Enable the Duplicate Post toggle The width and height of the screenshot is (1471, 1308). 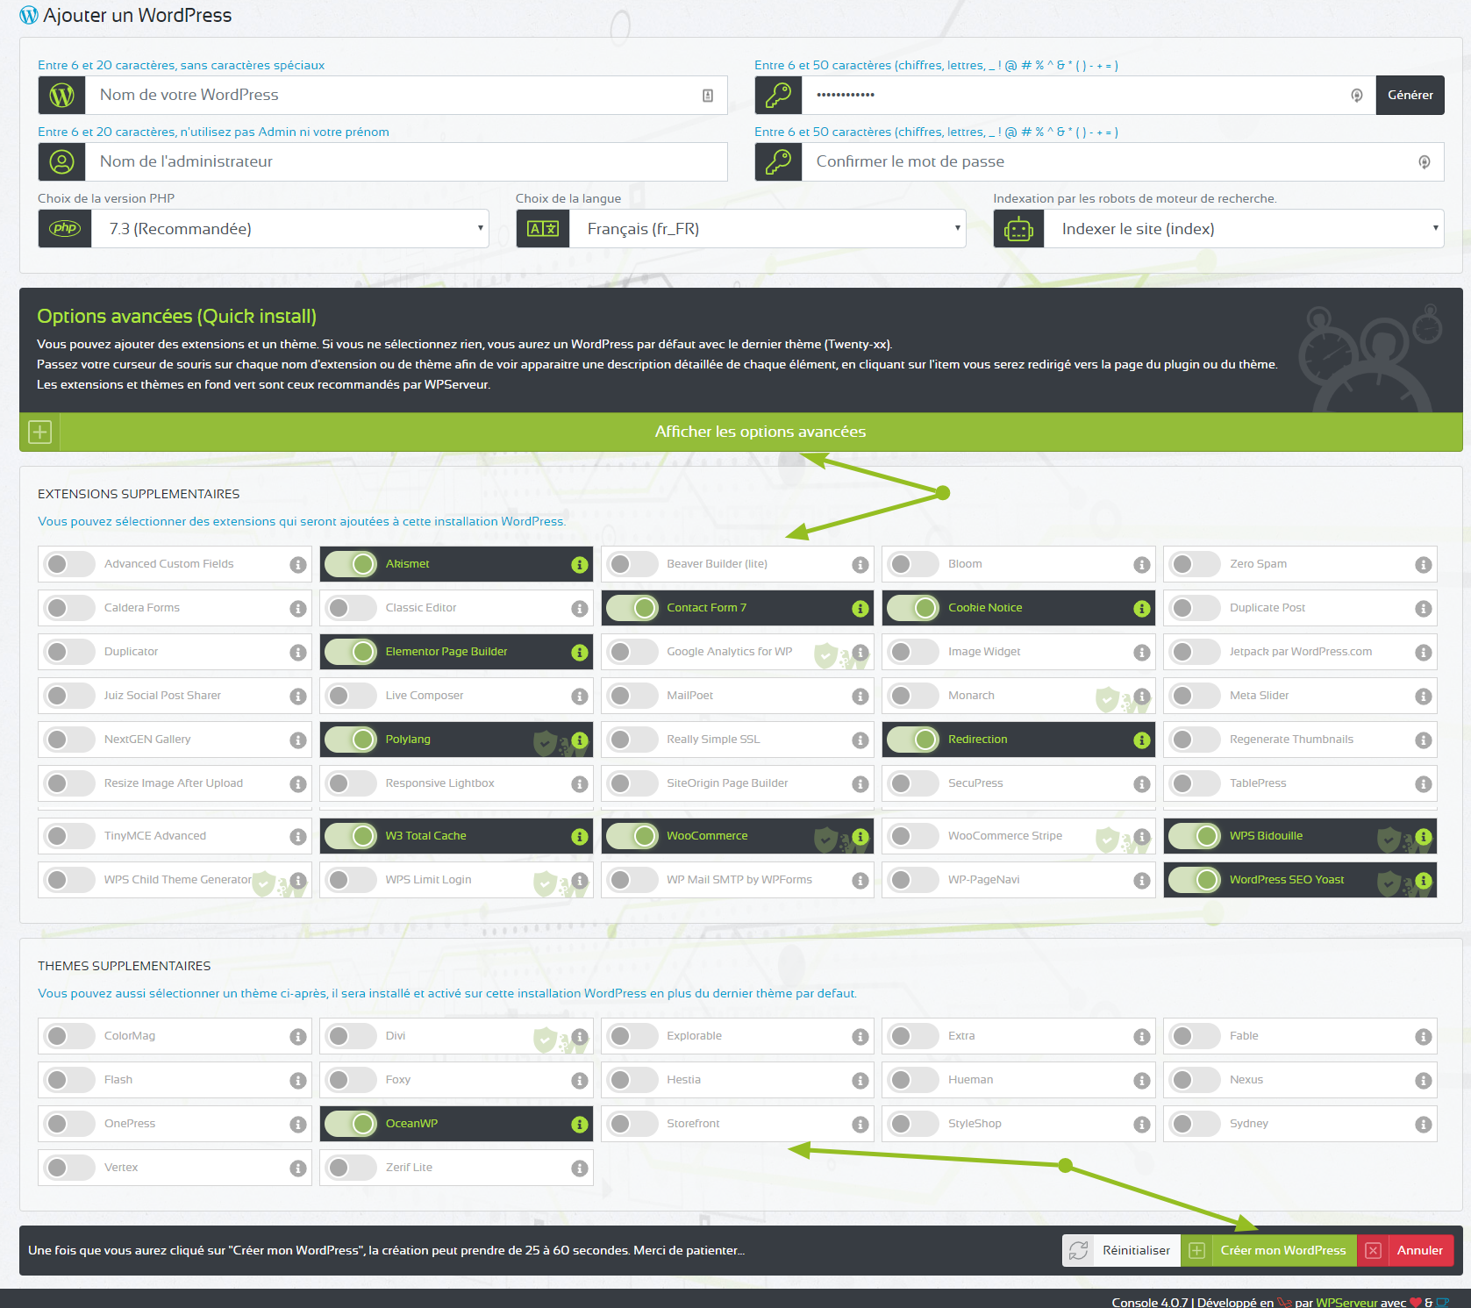1195,608
